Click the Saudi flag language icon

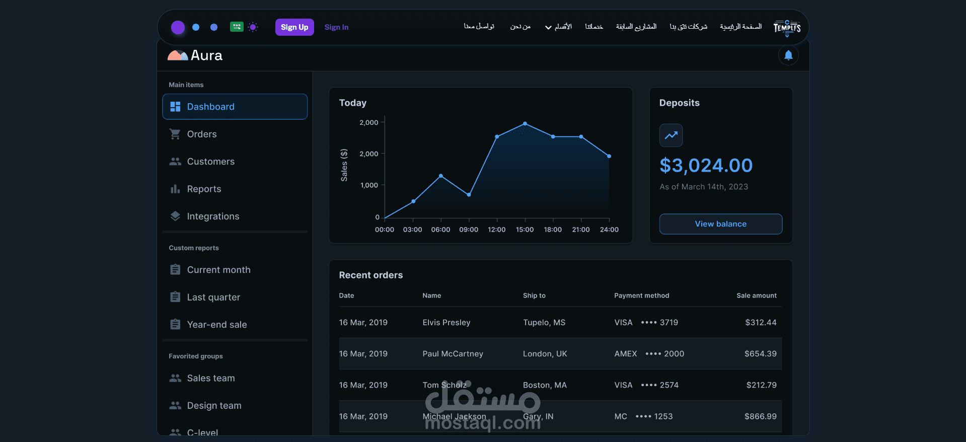[237, 27]
